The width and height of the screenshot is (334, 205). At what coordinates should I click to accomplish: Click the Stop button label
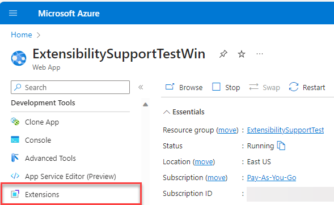tap(232, 87)
